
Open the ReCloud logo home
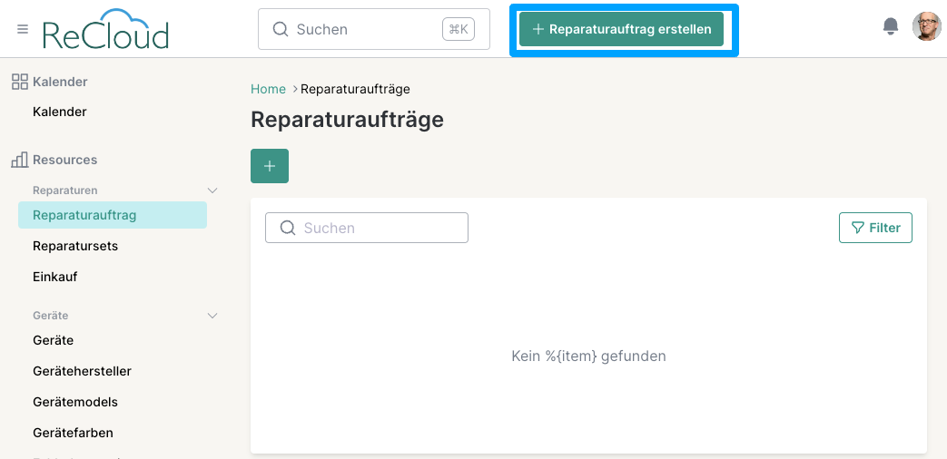tap(105, 29)
